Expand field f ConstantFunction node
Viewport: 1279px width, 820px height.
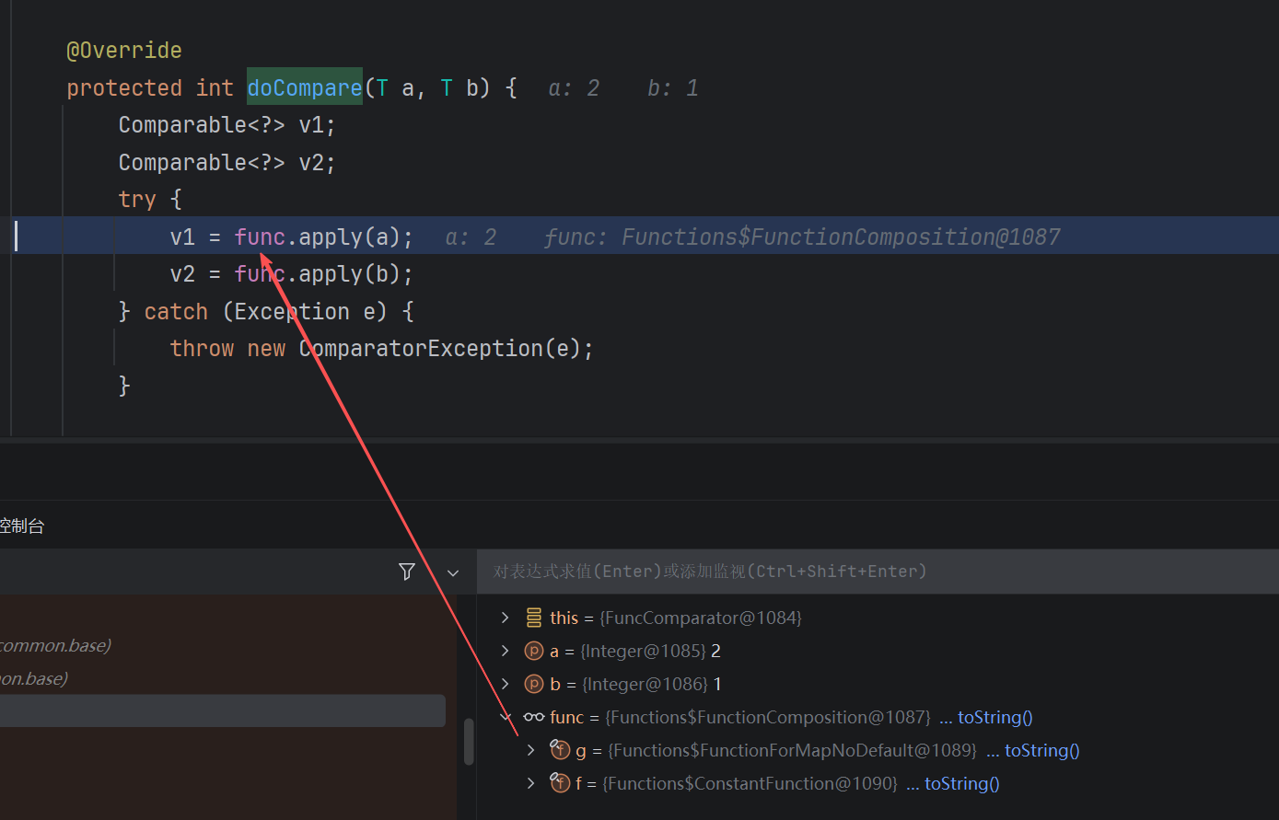(530, 783)
